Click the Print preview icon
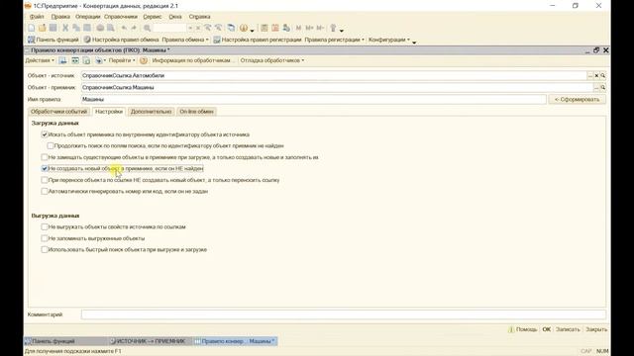 (110, 28)
